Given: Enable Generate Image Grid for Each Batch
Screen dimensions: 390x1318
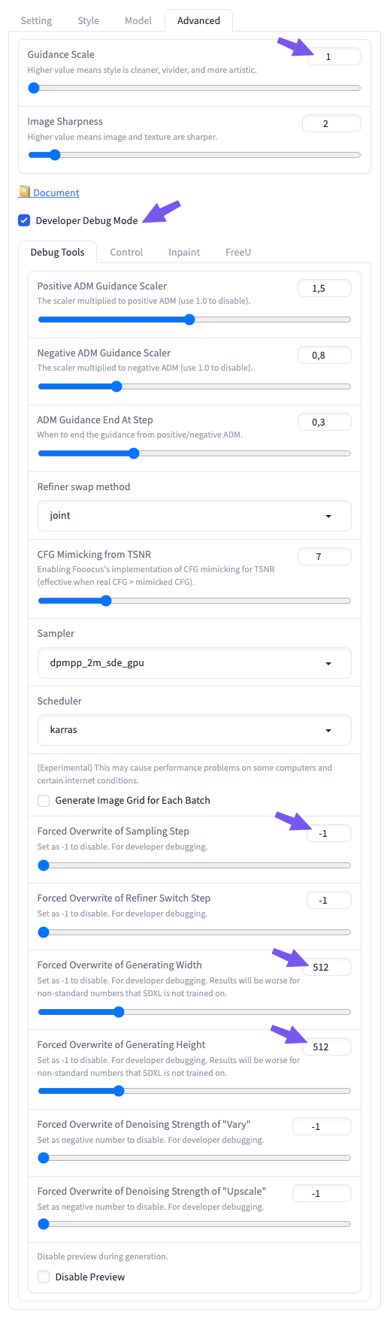Looking at the screenshot, I should tap(44, 801).
